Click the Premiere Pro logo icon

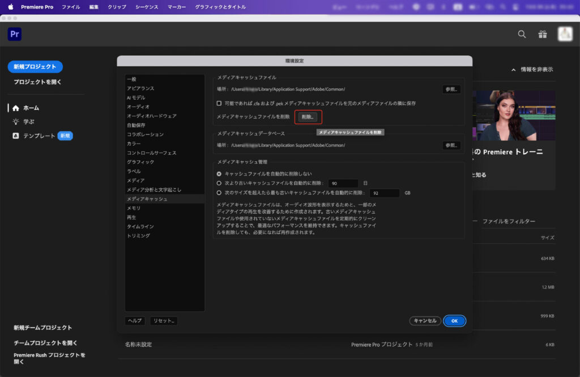click(15, 34)
